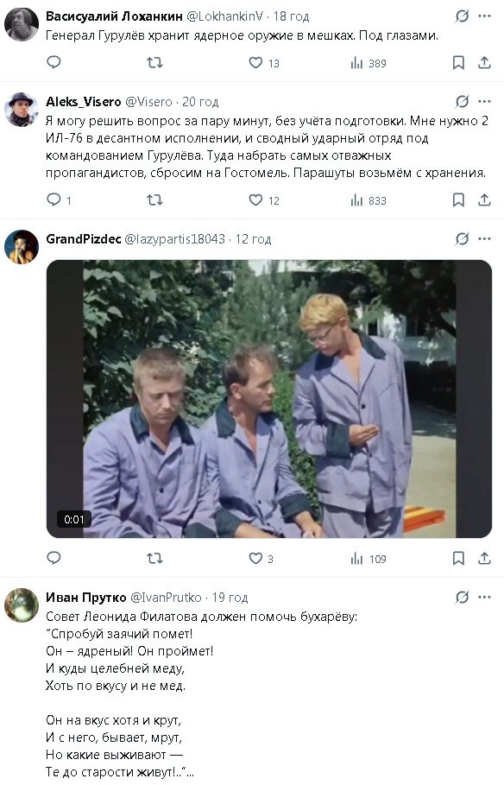
Task: View analytics showing 833 views
Action: coord(369,200)
